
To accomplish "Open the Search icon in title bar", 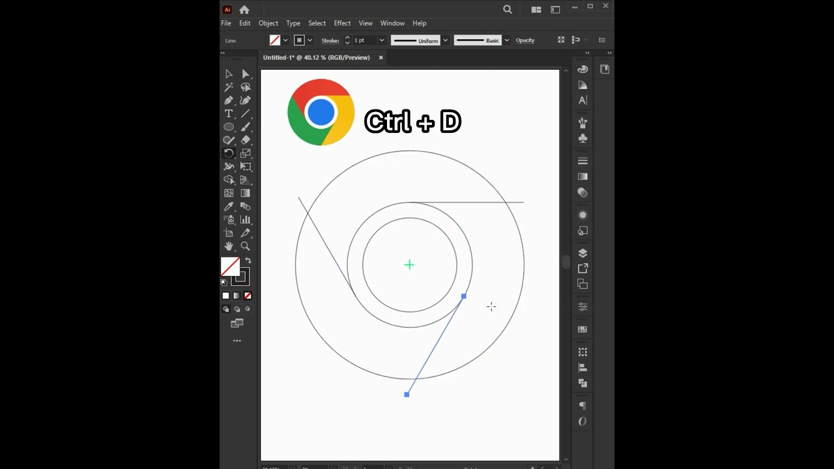I will tap(508, 10).
